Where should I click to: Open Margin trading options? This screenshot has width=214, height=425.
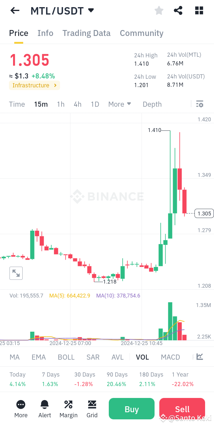click(x=68, y=409)
